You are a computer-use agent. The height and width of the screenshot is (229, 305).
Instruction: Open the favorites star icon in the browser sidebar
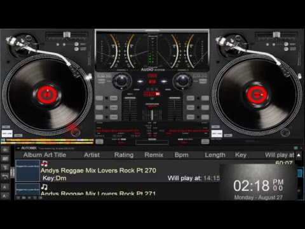pyautogui.click(x=5, y=150)
